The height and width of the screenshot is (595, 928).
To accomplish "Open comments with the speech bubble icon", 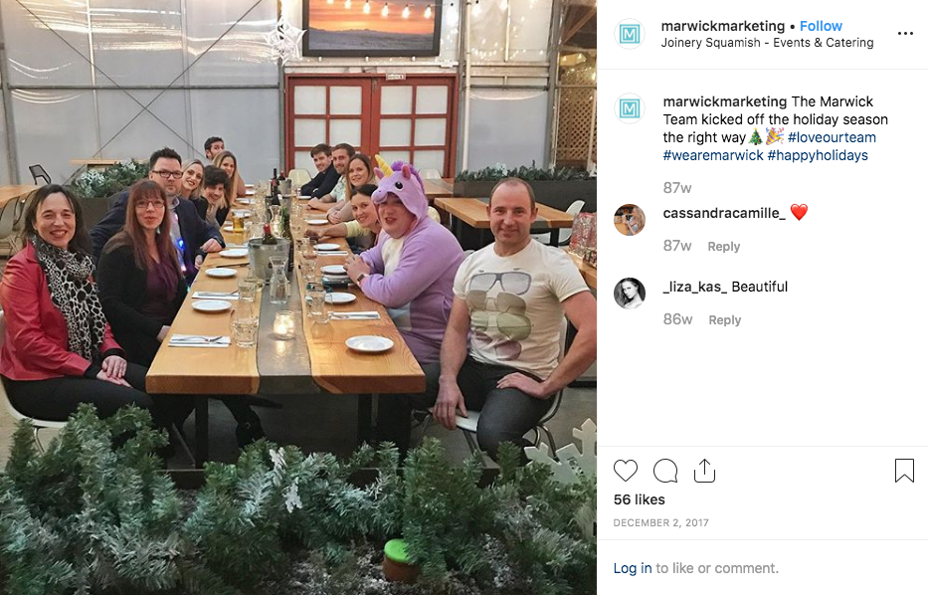I will click(665, 471).
